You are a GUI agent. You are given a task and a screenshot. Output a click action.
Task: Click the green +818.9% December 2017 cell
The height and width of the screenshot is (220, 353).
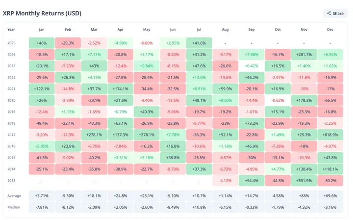330,135
